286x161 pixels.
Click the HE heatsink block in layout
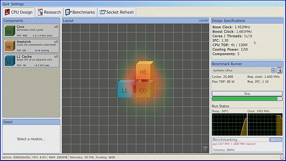[x=145, y=70]
